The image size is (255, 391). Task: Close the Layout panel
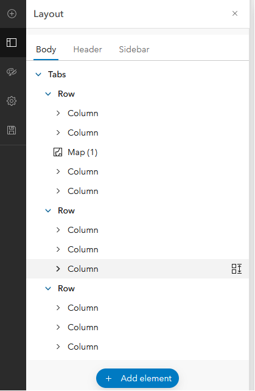coord(235,13)
